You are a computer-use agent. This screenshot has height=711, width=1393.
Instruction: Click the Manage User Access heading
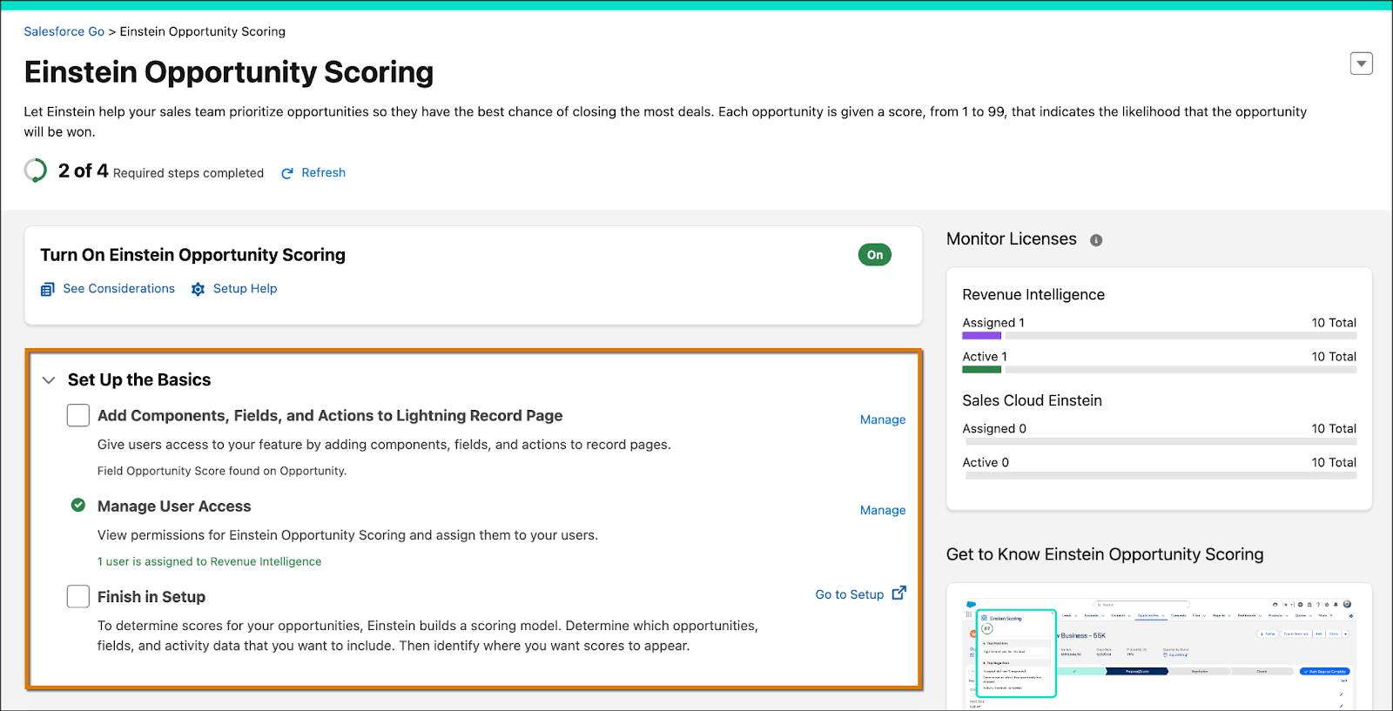(174, 506)
